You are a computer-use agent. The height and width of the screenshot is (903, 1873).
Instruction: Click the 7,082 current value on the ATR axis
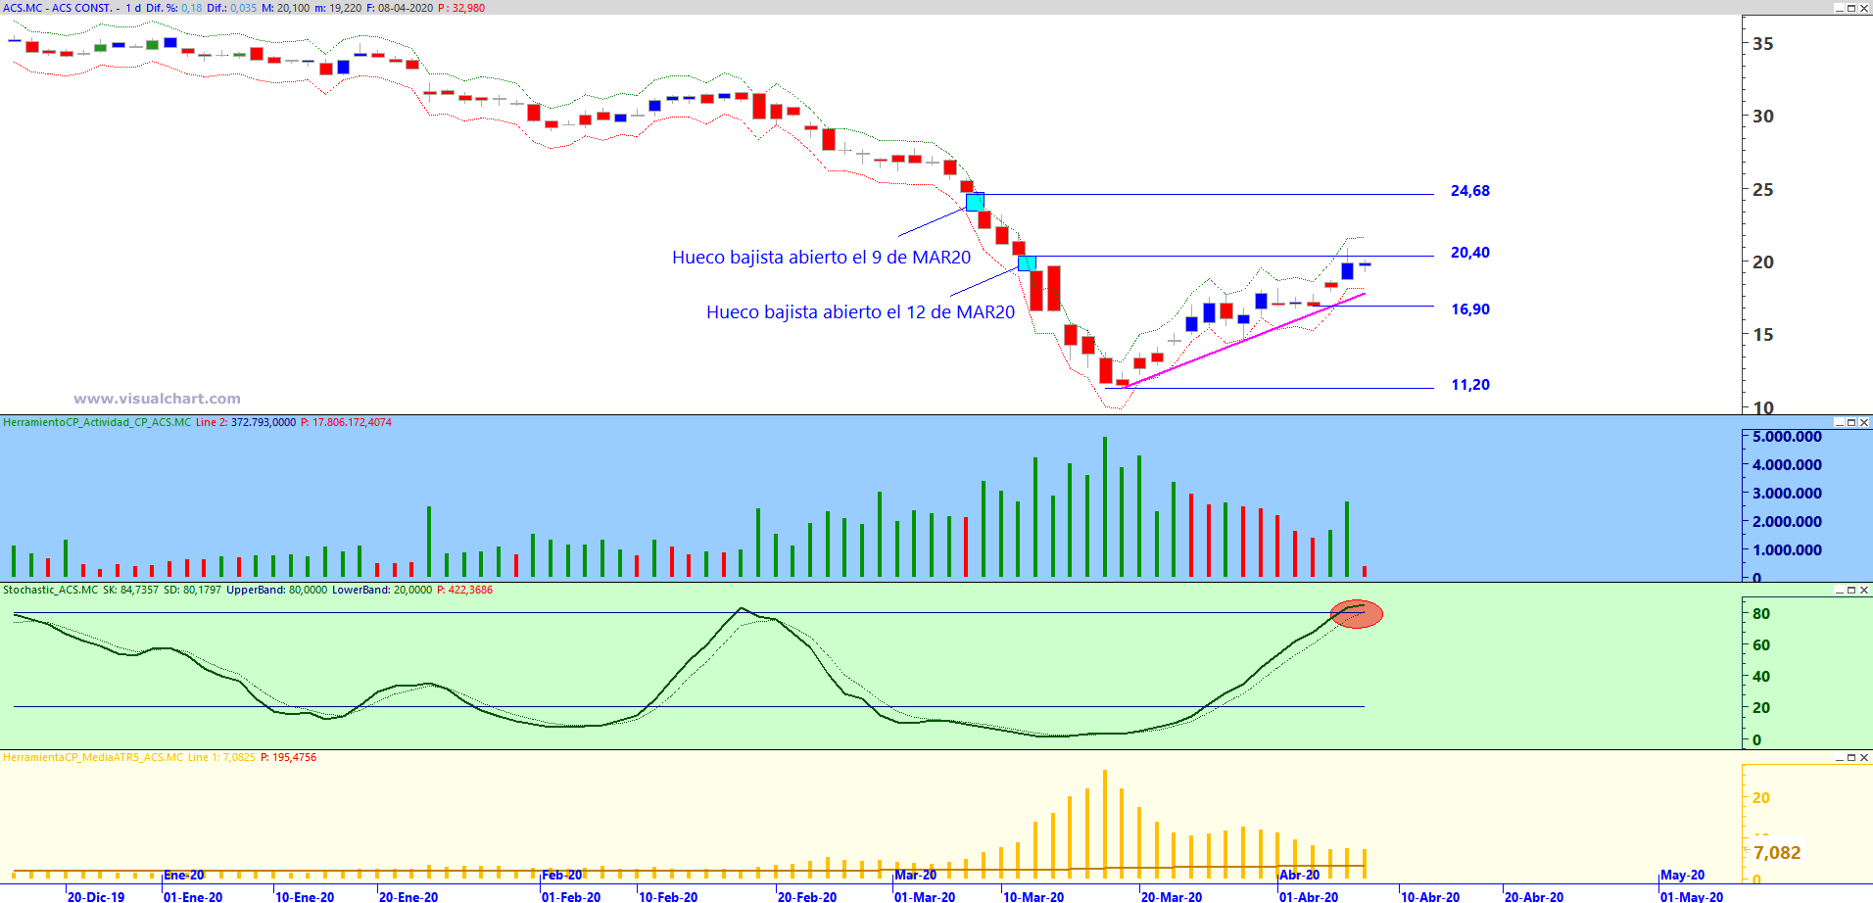[x=1776, y=852]
